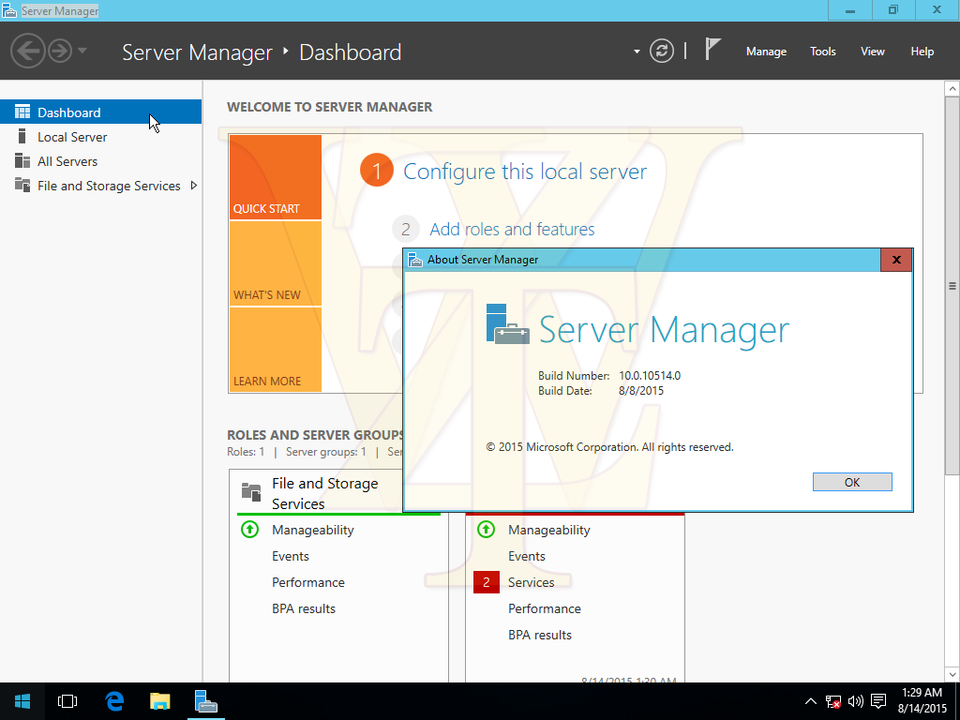
Task: Click the forward navigation arrow
Action: 60,51
